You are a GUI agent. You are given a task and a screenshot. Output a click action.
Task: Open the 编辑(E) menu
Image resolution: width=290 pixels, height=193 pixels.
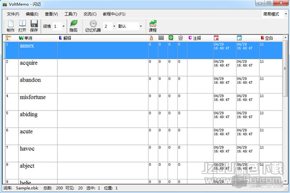tap(32, 14)
